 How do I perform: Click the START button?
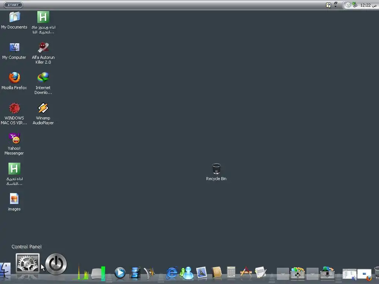14,5
